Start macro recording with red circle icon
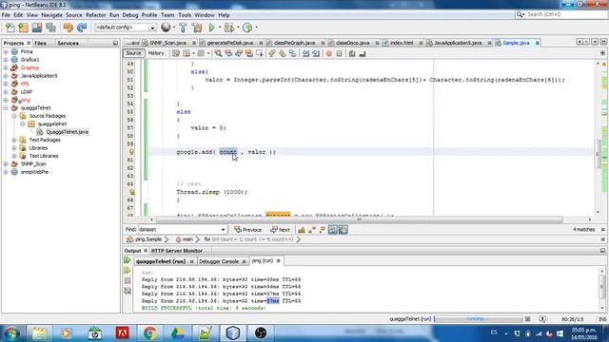This screenshot has height=342, width=609. click(x=329, y=53)
